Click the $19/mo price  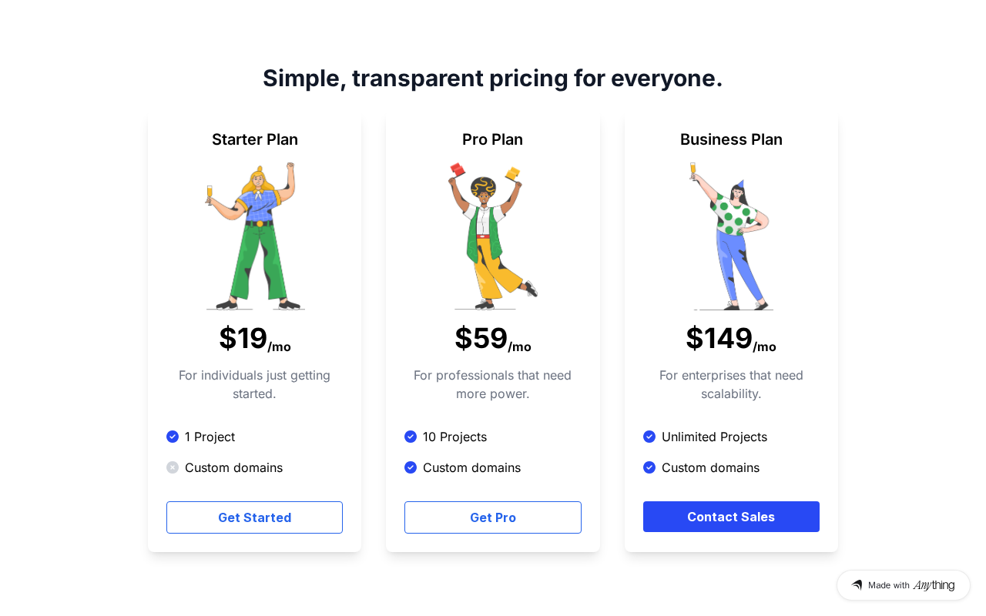(x=255, y=339)
